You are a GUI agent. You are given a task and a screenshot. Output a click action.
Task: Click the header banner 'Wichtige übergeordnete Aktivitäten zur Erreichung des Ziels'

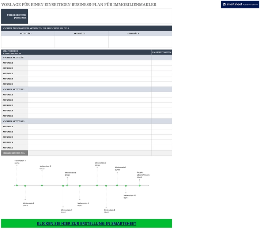pos(87,28)
